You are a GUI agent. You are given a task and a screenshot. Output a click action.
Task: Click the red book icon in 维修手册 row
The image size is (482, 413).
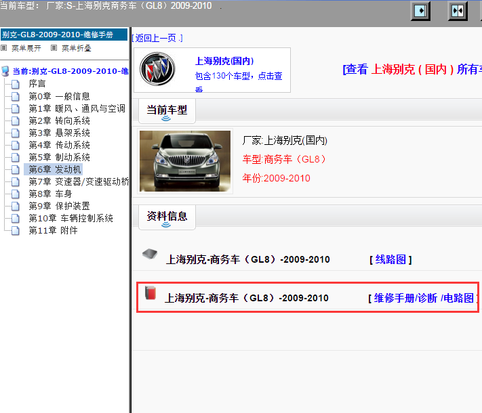pos(150,292)
